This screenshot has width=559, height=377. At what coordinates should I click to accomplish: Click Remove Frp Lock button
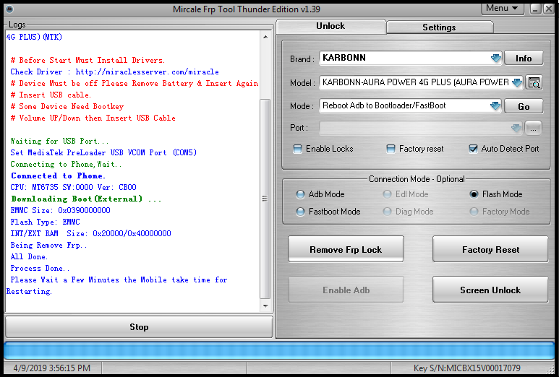pyautogui.click(x=346, y=249)
